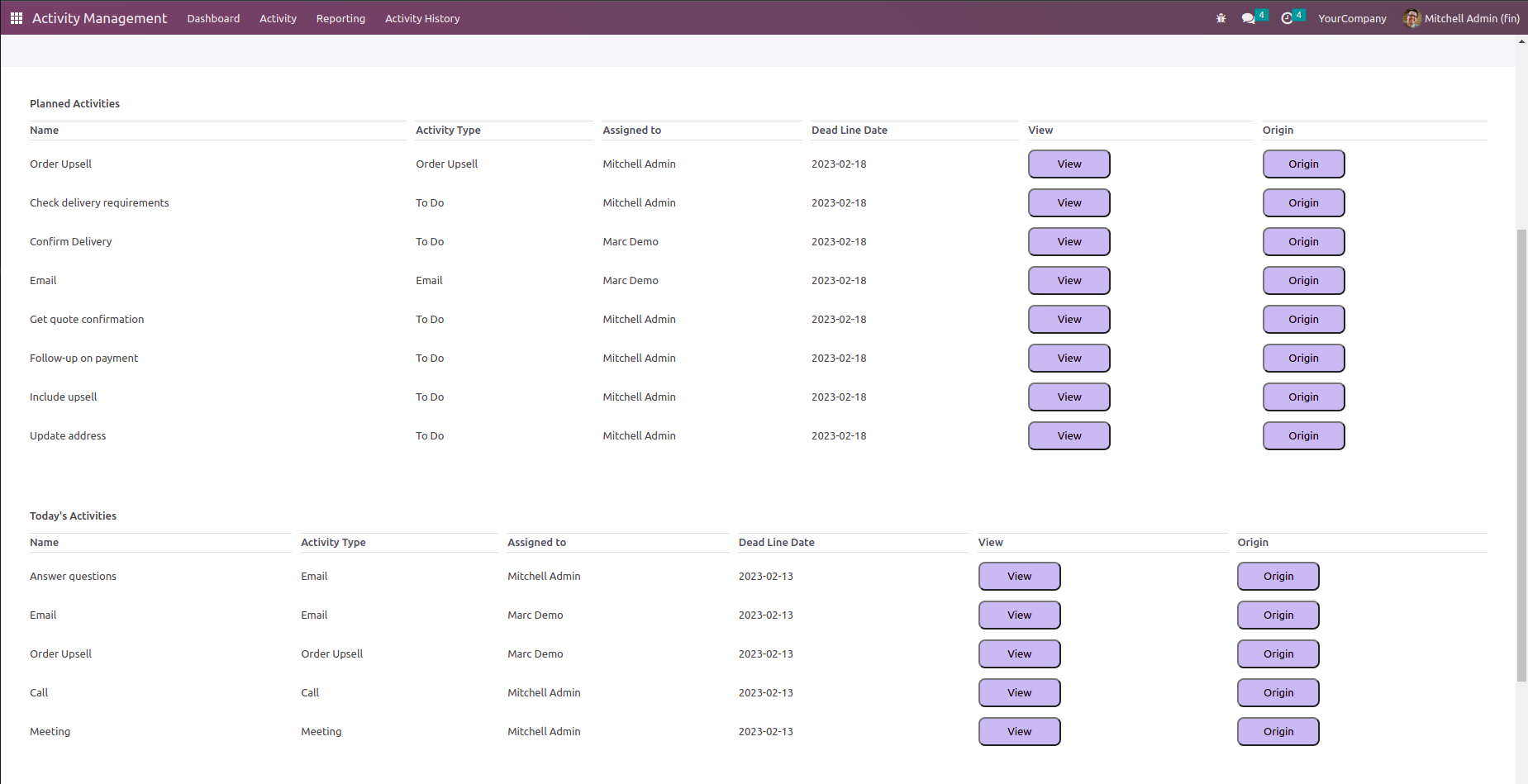The width and height of the screenshot is (1528, 784).
Task: Click the Planned Activities section heading
Action: (74, 103)
